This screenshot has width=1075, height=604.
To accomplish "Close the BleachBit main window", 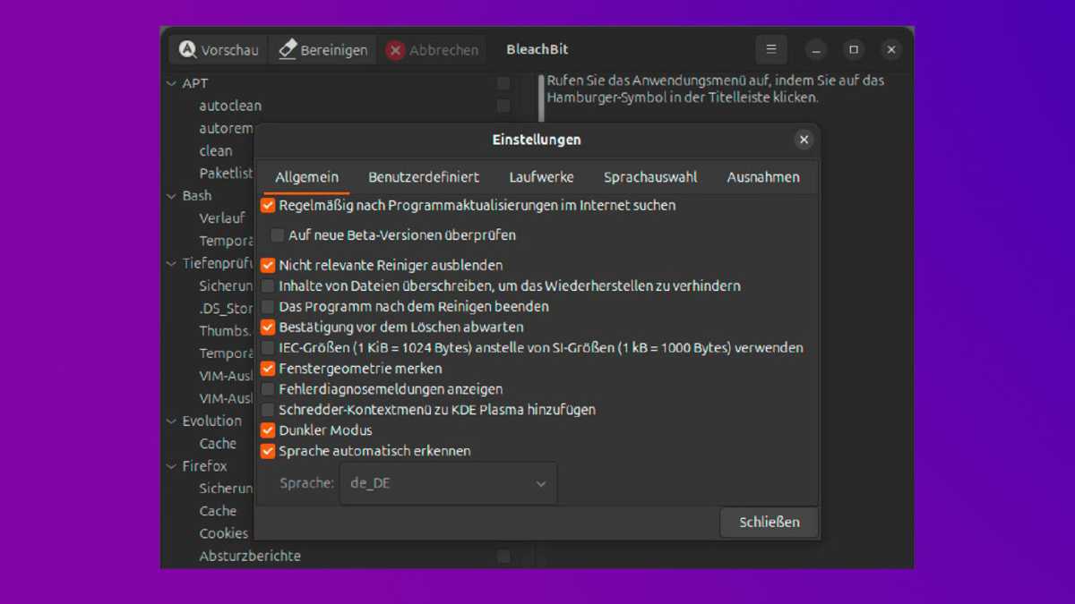I will point(890,50).
